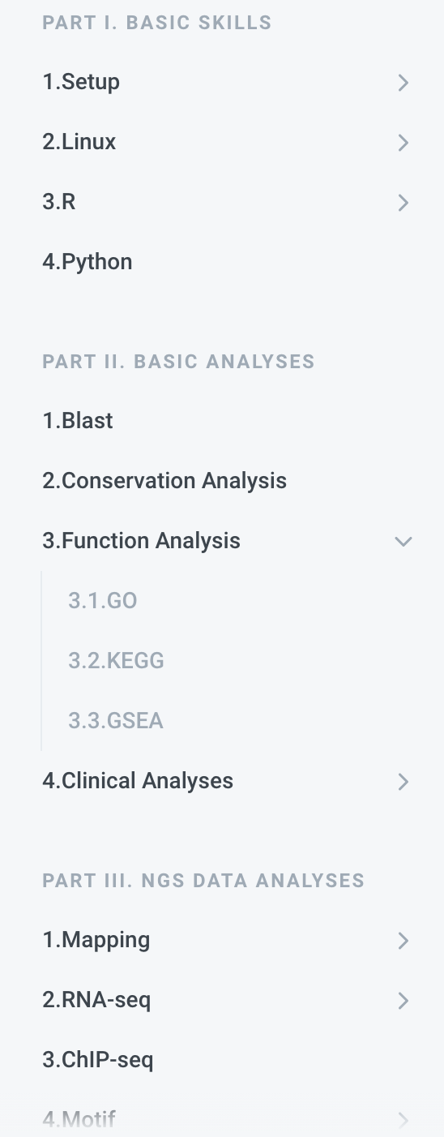The width and height of the screenshot is (444, 1137).
Task: Open the 3.1.GO subsection
Action: click(x=103, y=601)
